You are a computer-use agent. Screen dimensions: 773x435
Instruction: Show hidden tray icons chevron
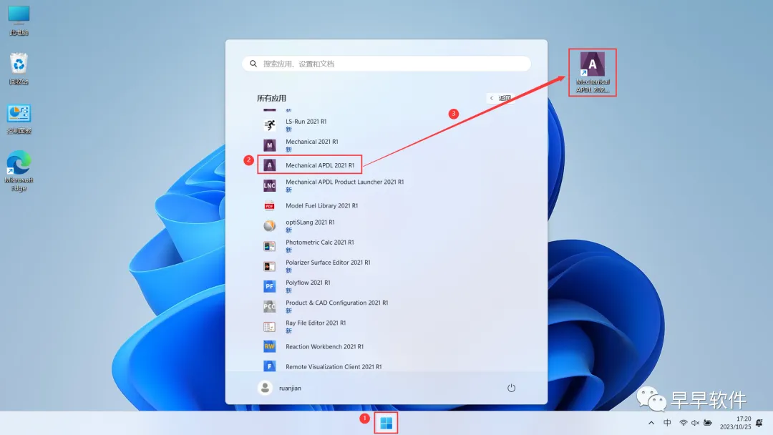[651, 423]
